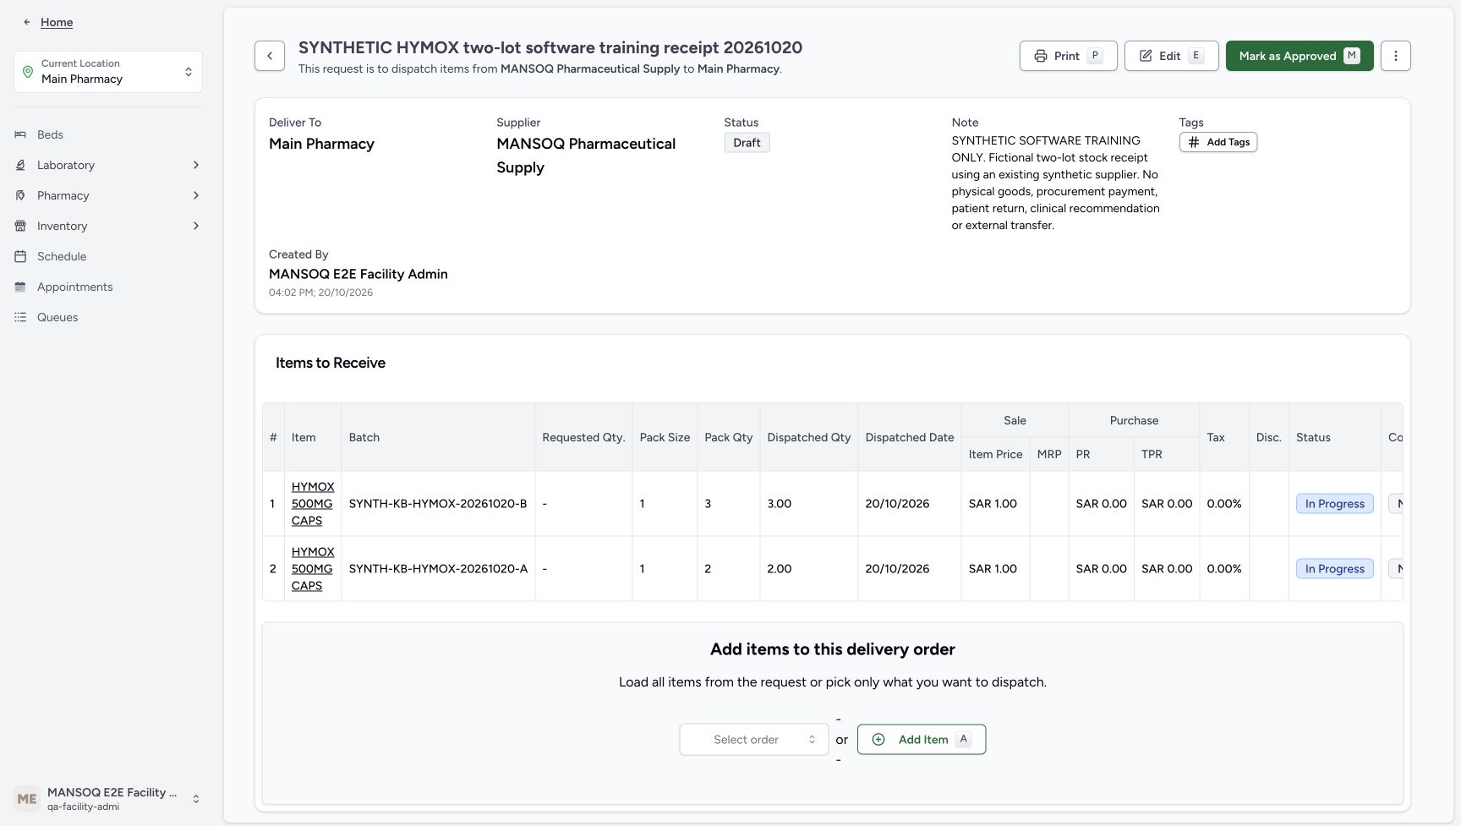This screenshot has width=1461, height=826.
Task: Open the HYMOX 500MG CAPS link in row 2
Action: coord(312,569)
